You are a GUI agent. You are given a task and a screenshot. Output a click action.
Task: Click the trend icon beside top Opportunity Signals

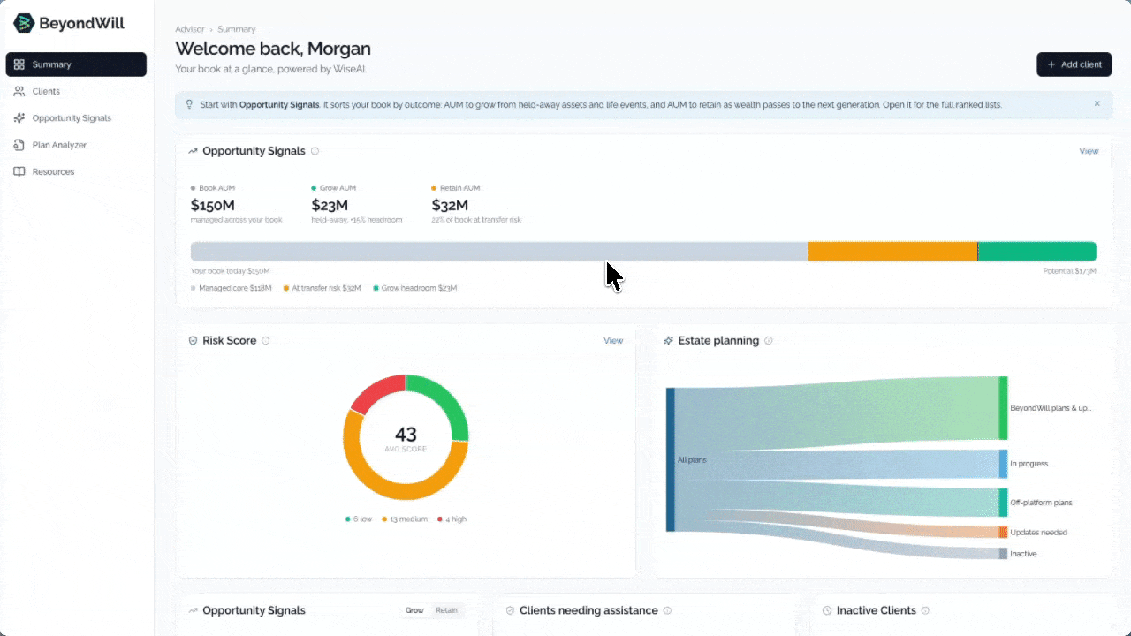coord(193,151)
